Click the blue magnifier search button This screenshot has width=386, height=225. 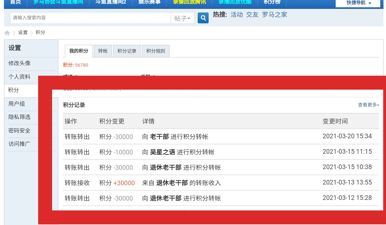click(203, 18)
